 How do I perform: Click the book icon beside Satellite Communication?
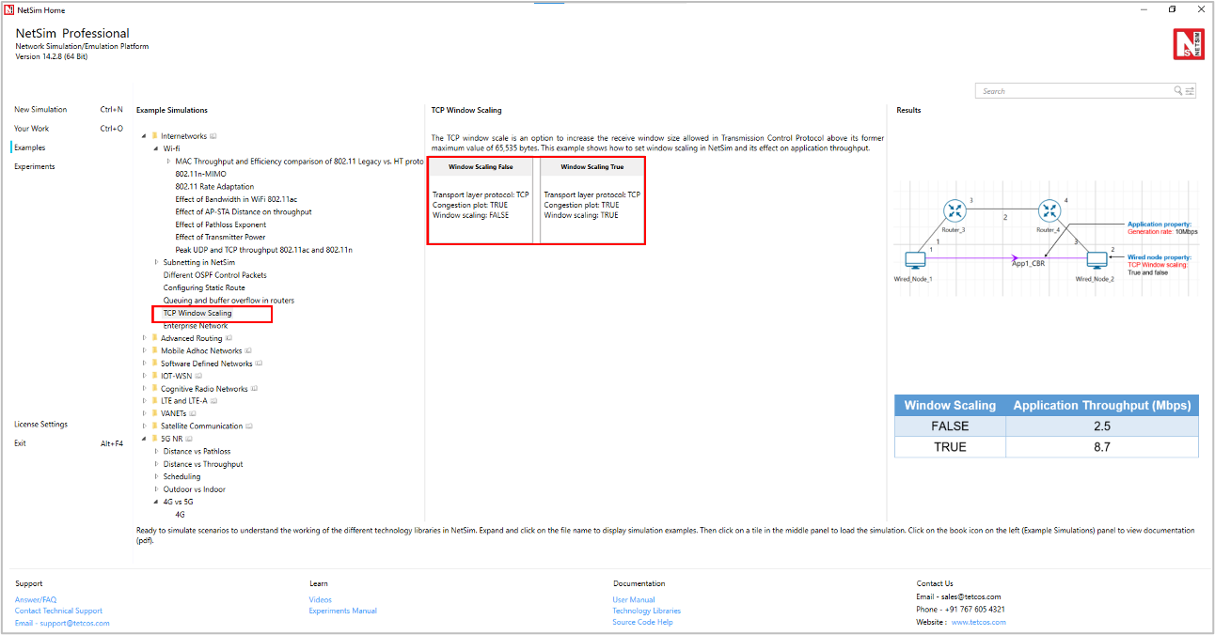click(x=251, y=426)
